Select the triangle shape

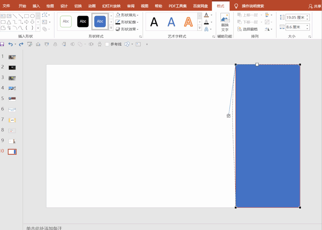click(x=9, y=22)
